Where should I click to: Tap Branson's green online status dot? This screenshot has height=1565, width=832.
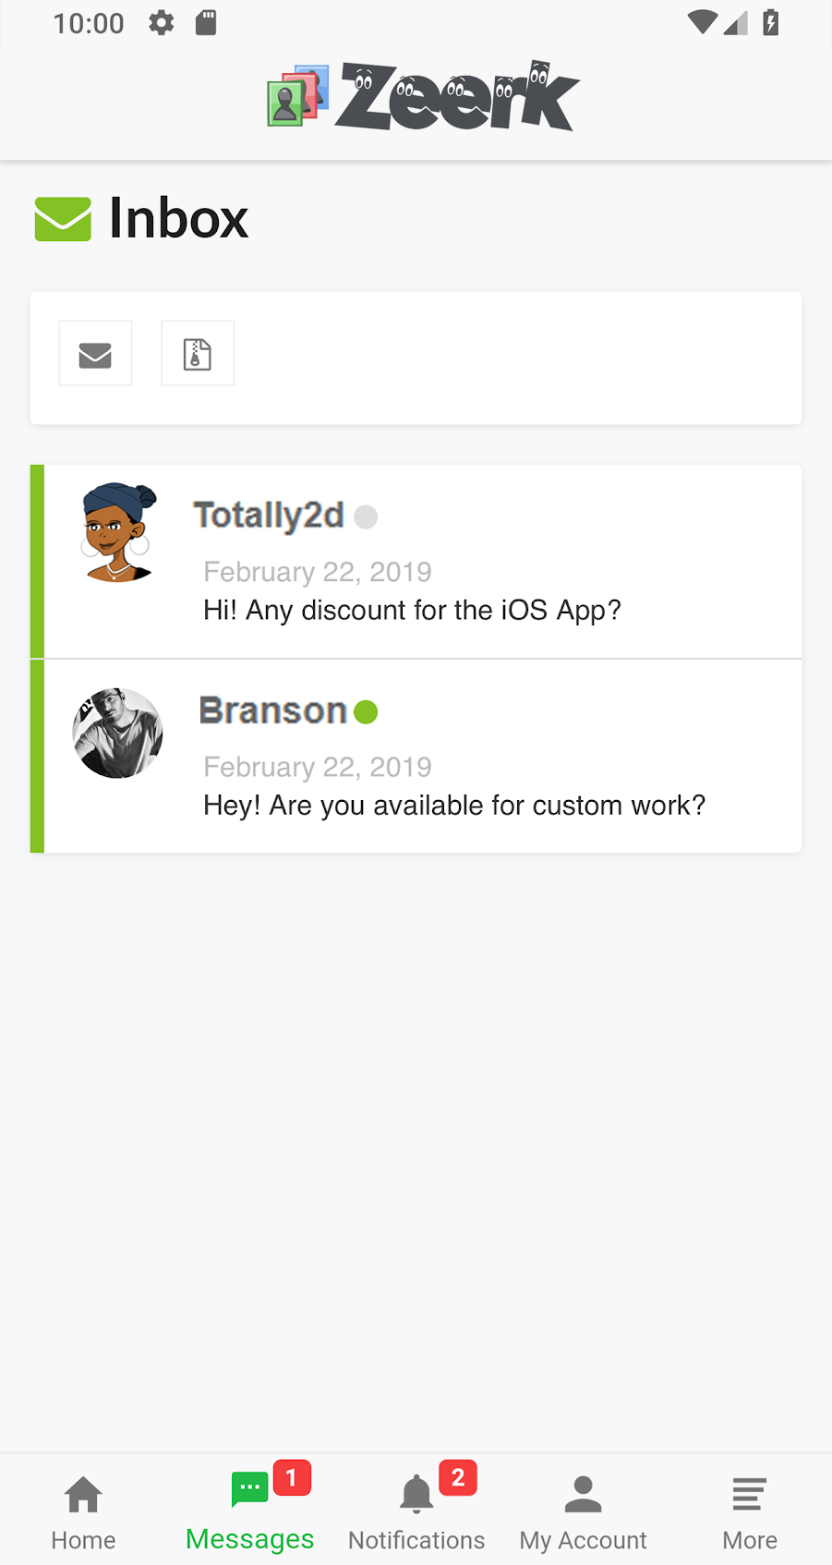click(x=366, y=712)
